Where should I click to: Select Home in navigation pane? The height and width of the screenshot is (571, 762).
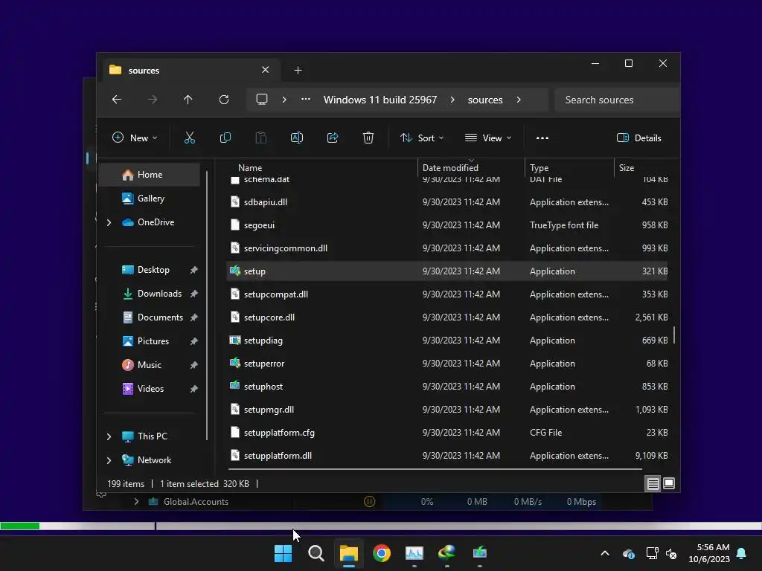click(x=150, y=175)
